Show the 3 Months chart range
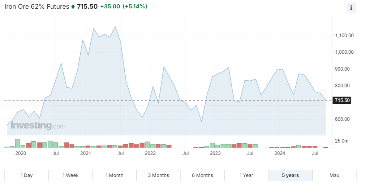 point(158,175)
